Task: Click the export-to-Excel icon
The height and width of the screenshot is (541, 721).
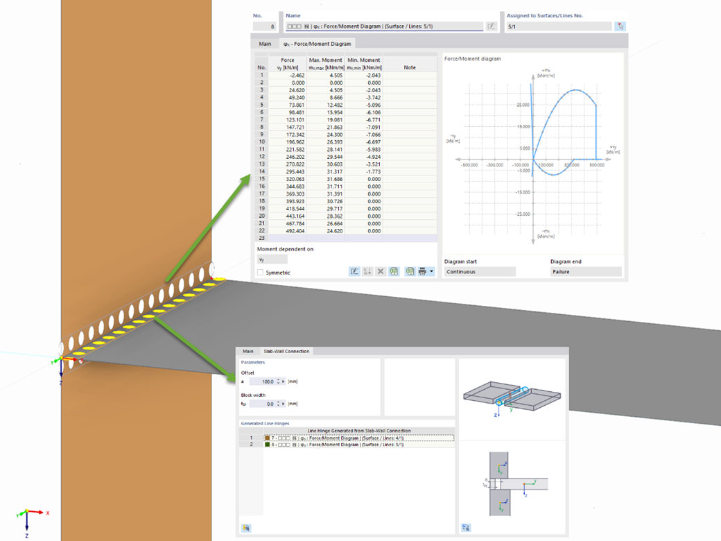Action: (x=410, y=271)
